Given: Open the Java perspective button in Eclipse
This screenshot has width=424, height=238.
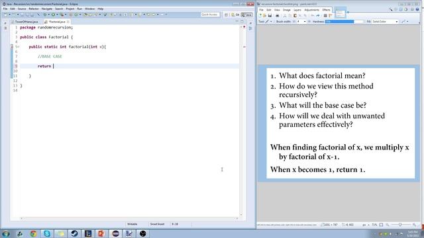Looking at the screenshot, I should (x=247, y=15).
